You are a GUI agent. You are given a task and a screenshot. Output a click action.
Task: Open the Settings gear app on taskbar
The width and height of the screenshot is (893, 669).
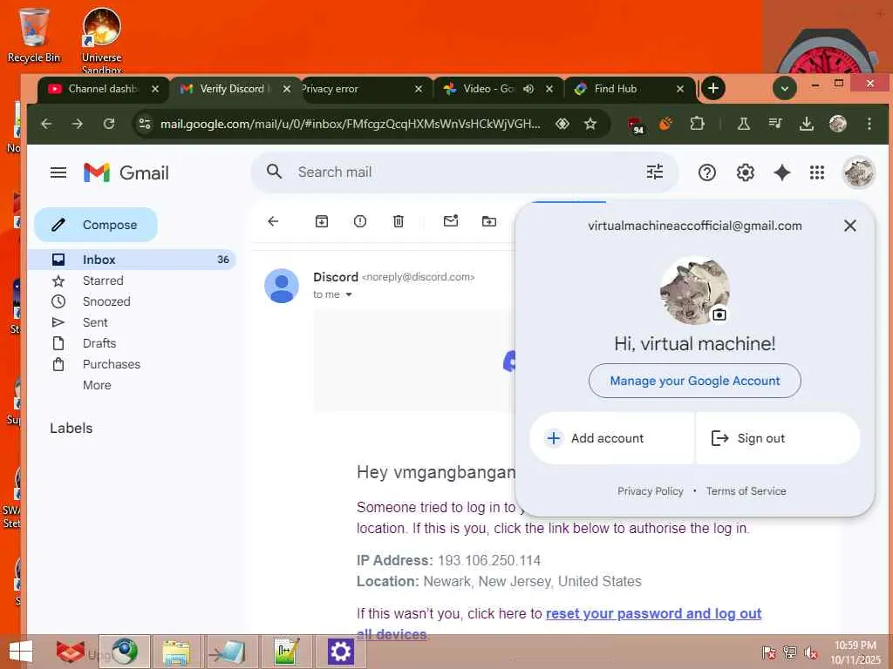tap(340, 652)
